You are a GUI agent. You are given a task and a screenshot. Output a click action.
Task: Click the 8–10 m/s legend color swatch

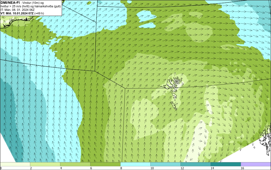tap(135, 164)
